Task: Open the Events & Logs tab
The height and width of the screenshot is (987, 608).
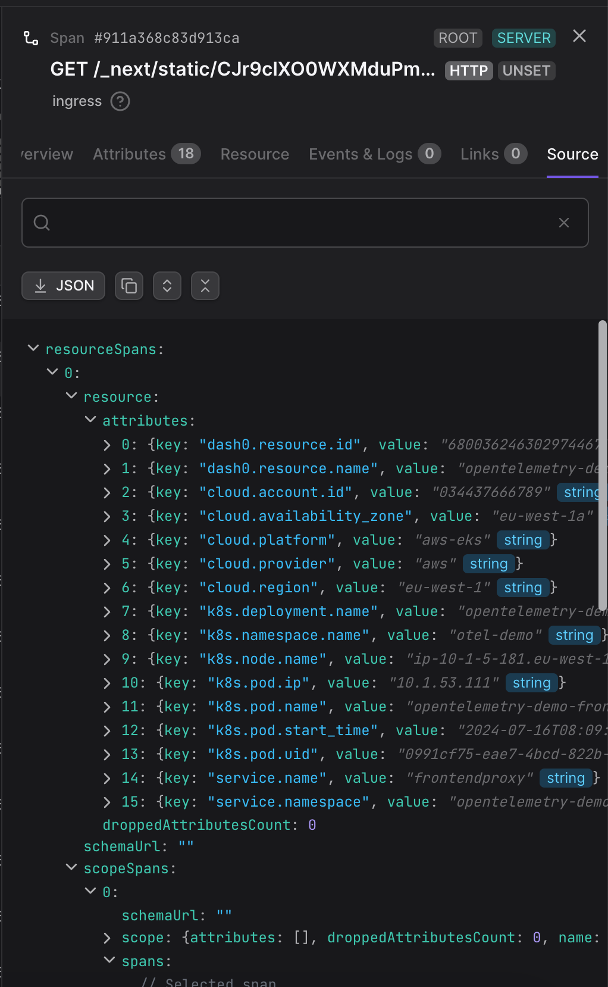Action: [x=375, y=154]
